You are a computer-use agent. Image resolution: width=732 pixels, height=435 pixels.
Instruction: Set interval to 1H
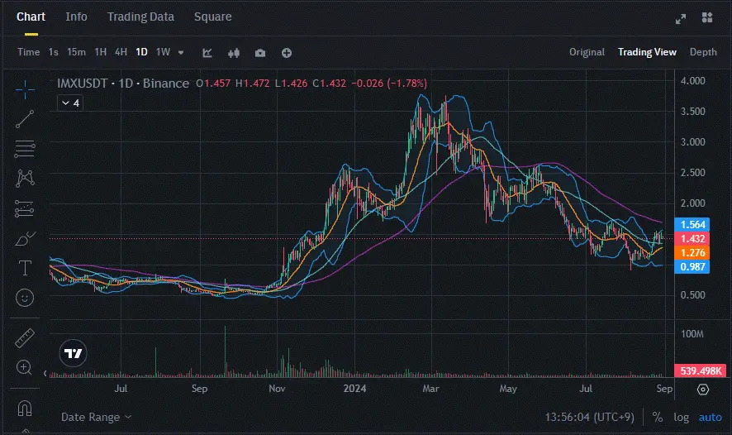pyautogui.click(x=100, y=52)
